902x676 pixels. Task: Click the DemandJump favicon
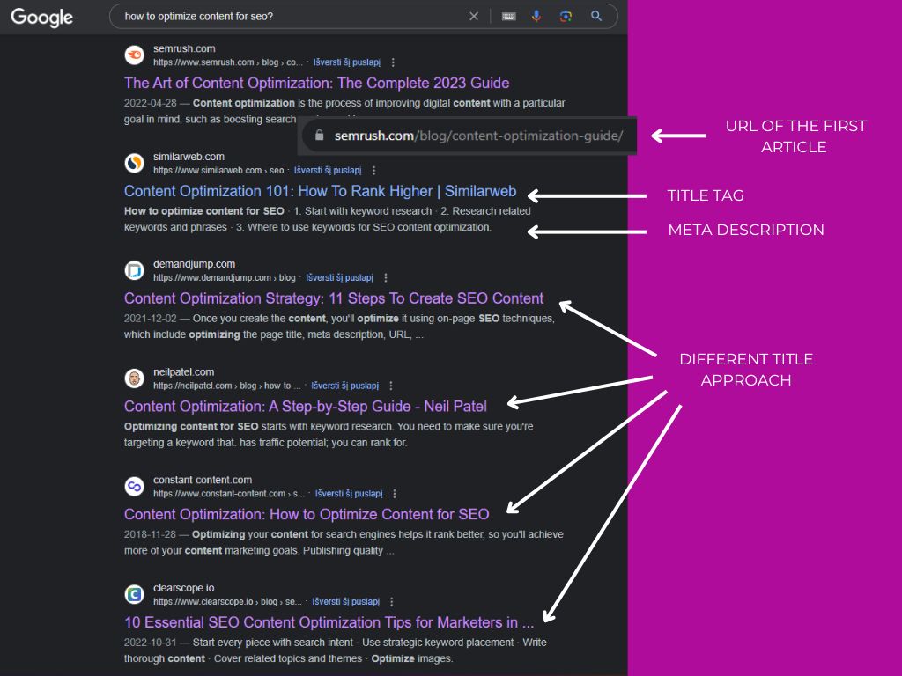[x=135, y=270]
